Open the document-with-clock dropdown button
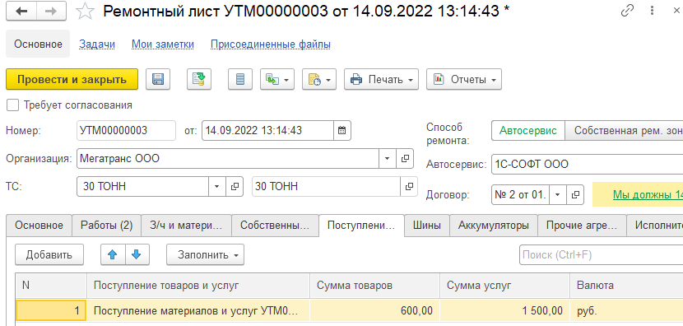 coord(318,79)
